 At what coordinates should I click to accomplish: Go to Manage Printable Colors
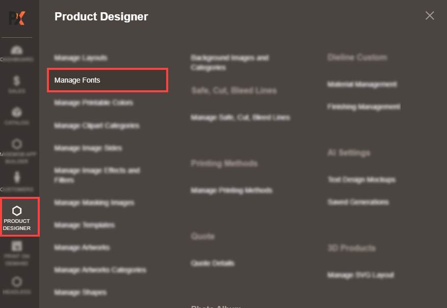[x=94, y=102]
